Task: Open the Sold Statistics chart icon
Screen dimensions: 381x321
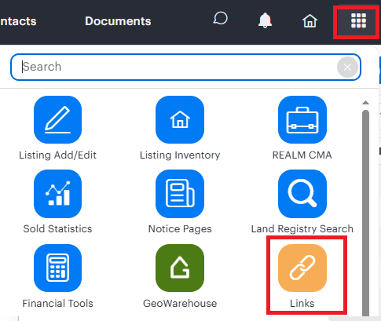Action: (x=57, y=194)
